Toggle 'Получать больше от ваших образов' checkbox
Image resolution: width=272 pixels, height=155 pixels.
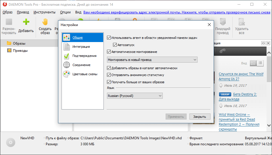click(x=109, y=82)
